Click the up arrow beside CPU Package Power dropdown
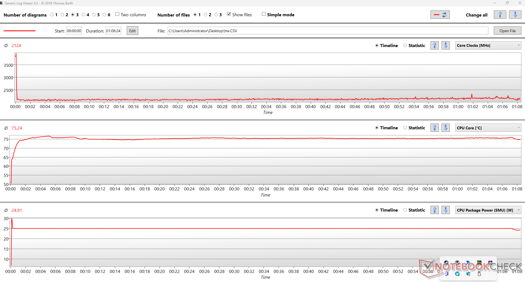Screen dimensions: 525x282 tap(434, 210)
